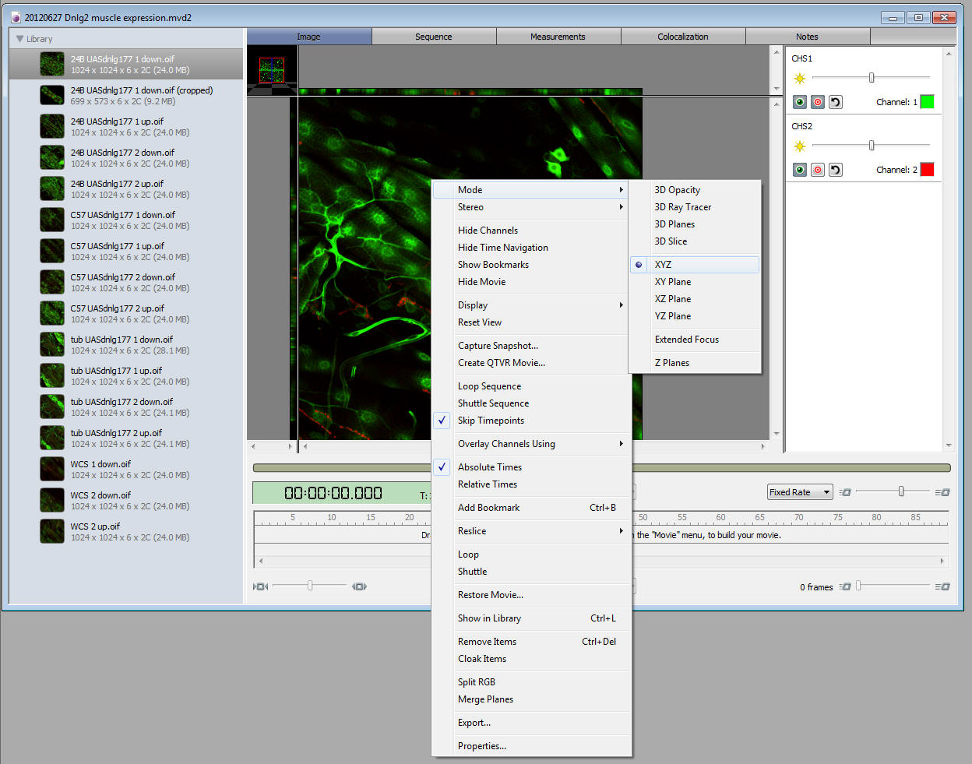This screenshot has width=972, height=764.
Task: Toggle the CHS1 green eye visibility button
Action: (x=800, y=102)
